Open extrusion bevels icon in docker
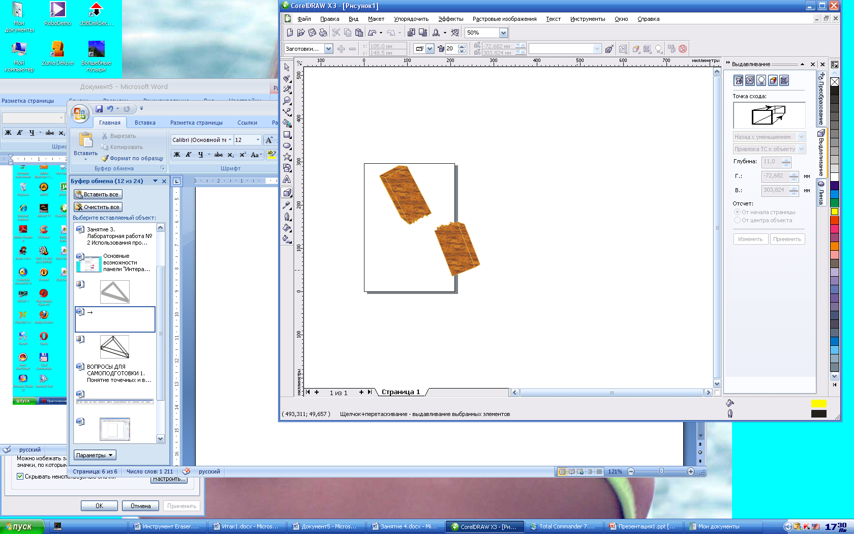 784,80
